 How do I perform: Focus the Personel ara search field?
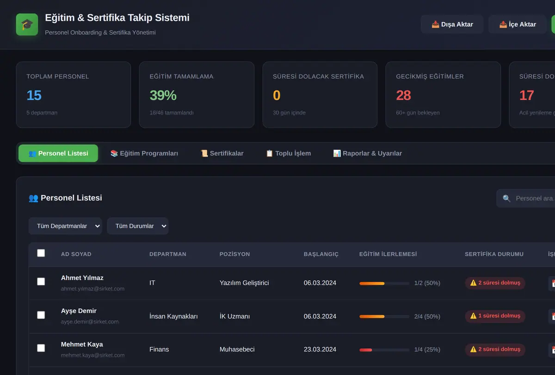(x=526, y=198)
